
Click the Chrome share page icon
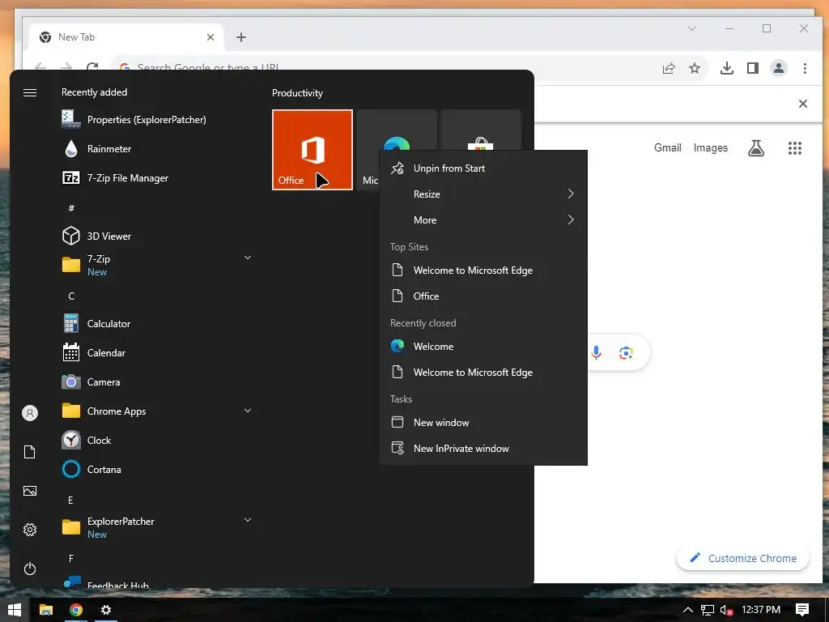pyautogui.click(x=668, y=68)
